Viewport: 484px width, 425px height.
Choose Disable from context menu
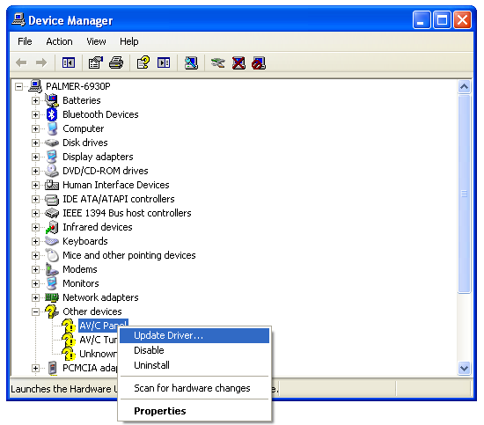coord(194,350)
